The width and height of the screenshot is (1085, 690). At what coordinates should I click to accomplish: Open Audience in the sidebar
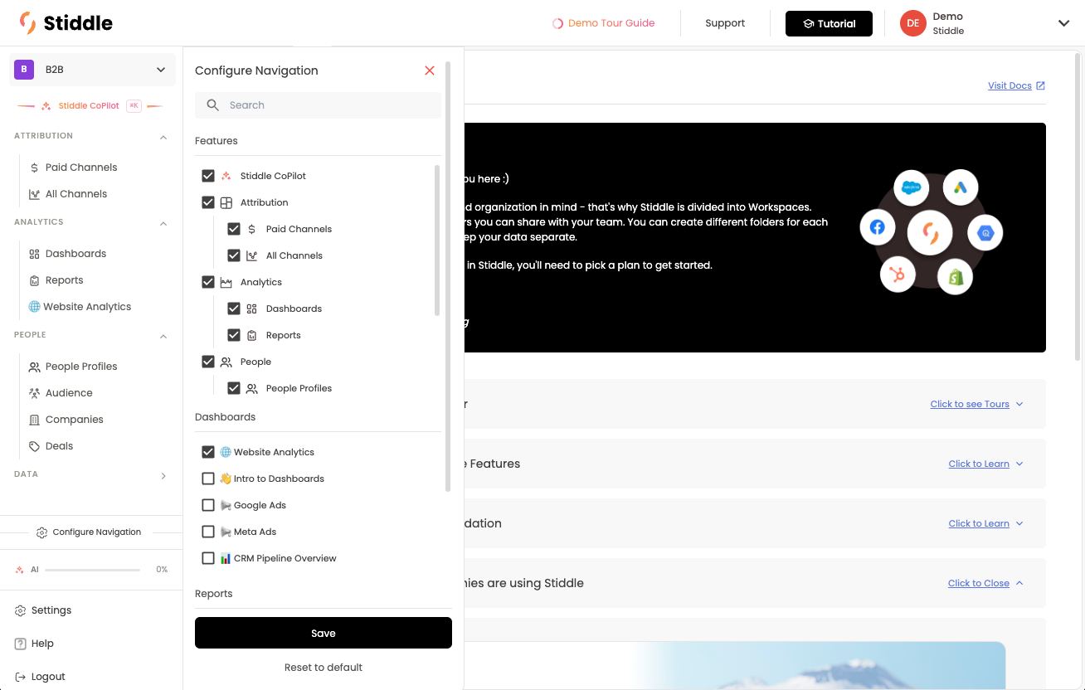(x=69, y=393)
